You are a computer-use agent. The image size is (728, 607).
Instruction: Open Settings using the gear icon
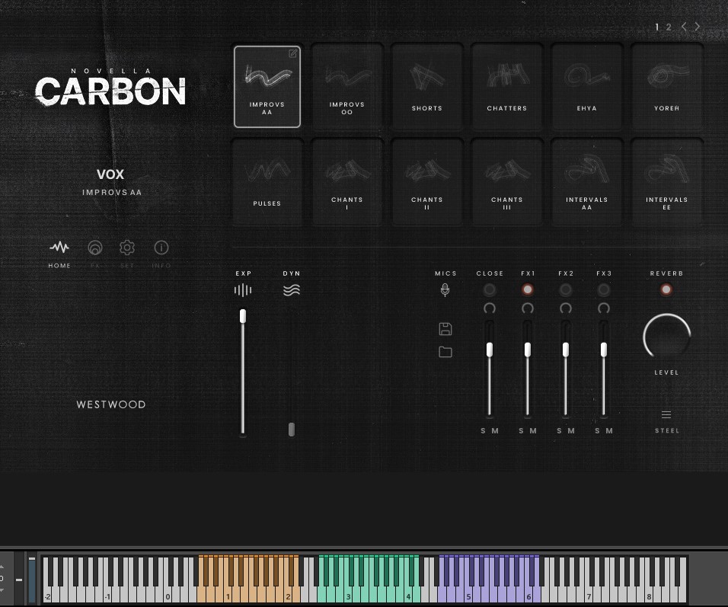(x=126, y=248)
